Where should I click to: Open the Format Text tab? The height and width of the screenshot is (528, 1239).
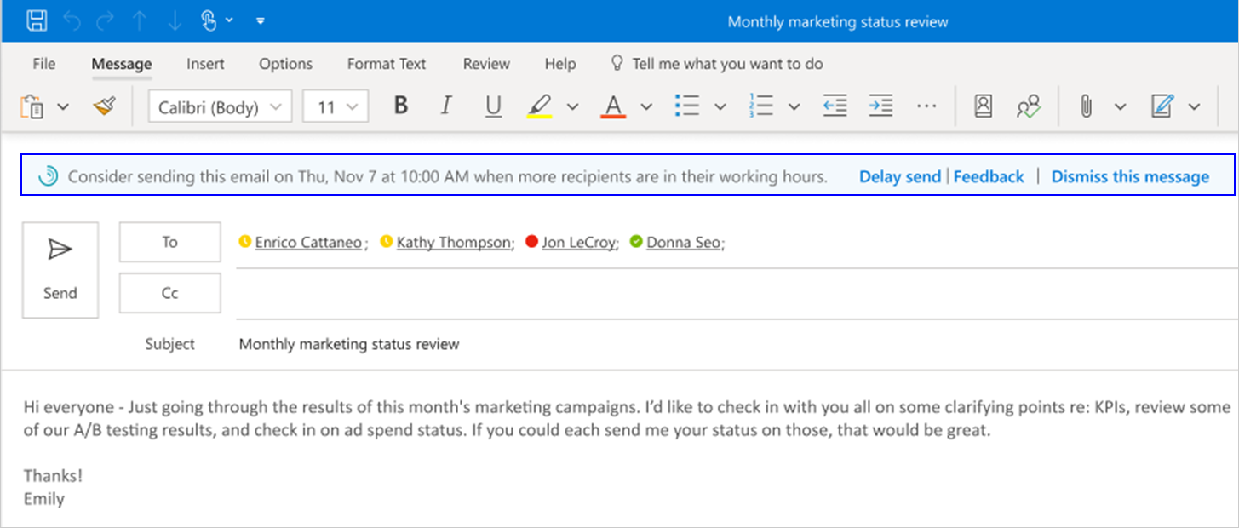coord(386,64)
